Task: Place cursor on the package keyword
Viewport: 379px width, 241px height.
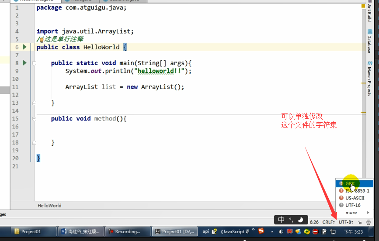Action: [x=49, y=8]
